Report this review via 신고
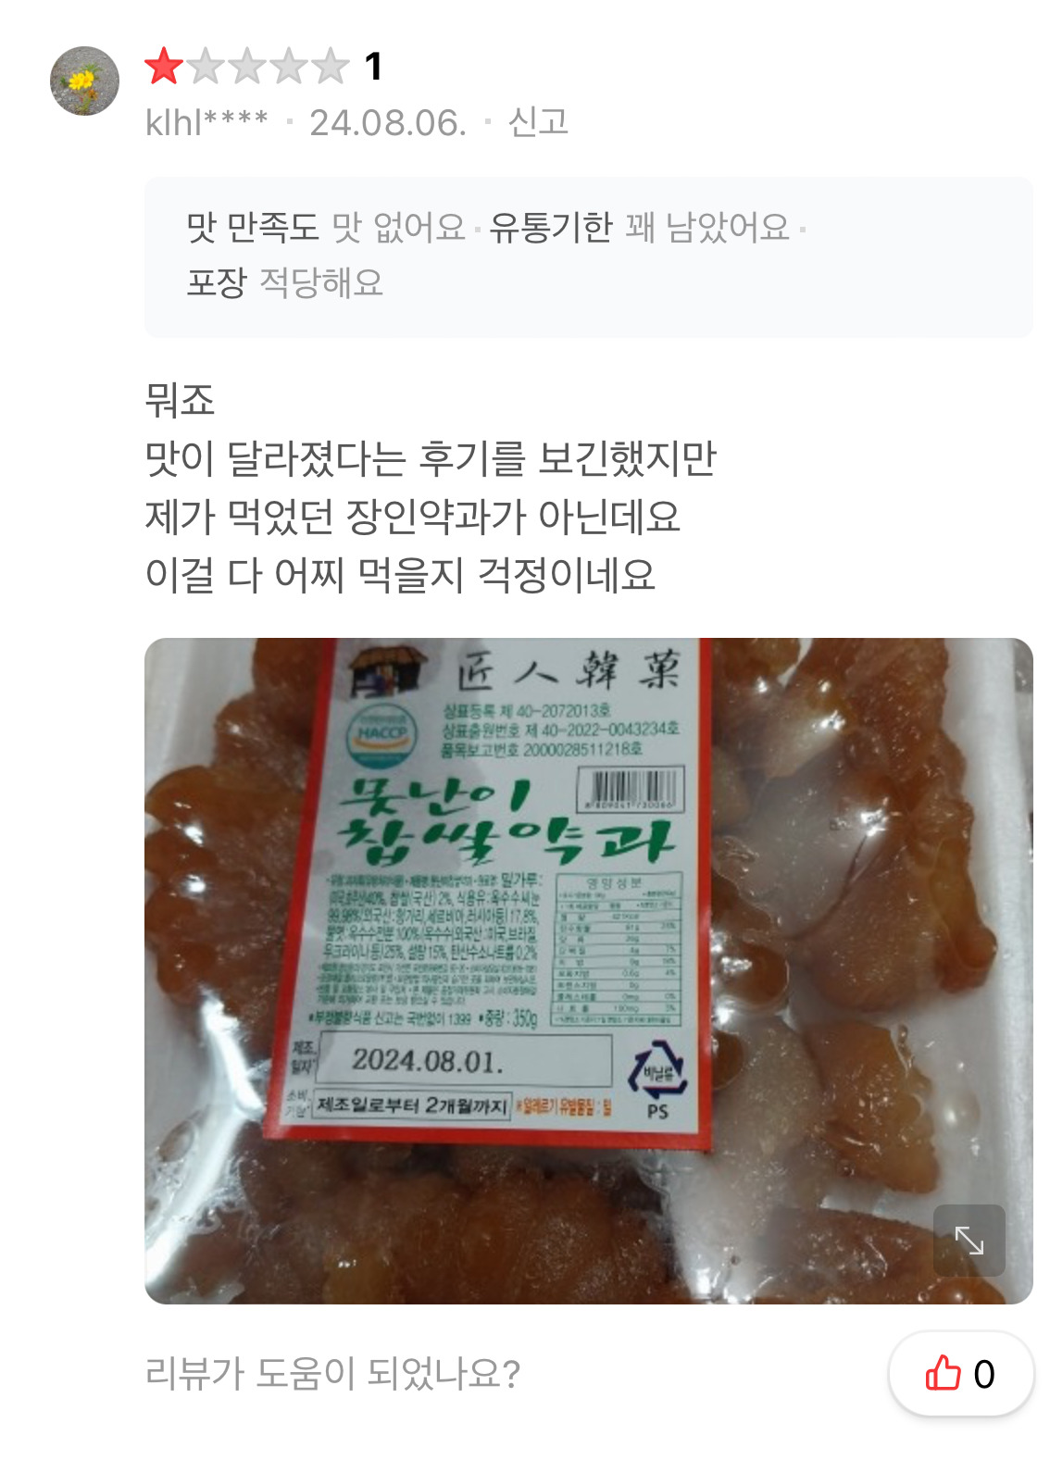Viewport: 1050px width, 1460px height. (x=538, y=122)
